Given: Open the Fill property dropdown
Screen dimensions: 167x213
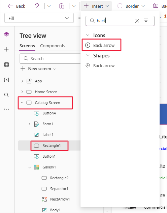Looking at the screenshot, I should [39, 18].
